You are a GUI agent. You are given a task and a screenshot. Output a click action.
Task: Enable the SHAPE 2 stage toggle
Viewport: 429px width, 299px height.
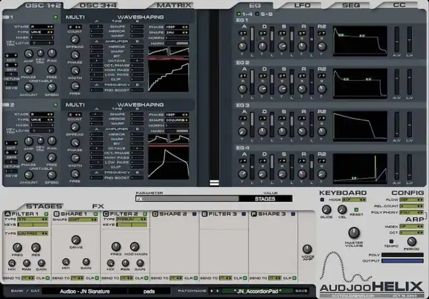(x=194, y=214)
